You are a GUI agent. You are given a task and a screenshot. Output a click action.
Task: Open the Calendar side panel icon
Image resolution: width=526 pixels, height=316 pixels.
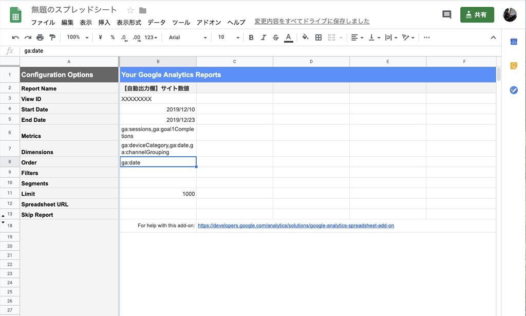click(x=514, y=42)
